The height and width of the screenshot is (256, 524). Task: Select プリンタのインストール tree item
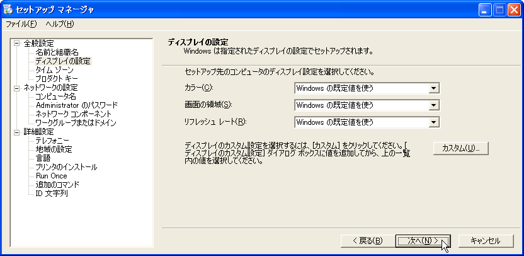(x=66, y=167)
